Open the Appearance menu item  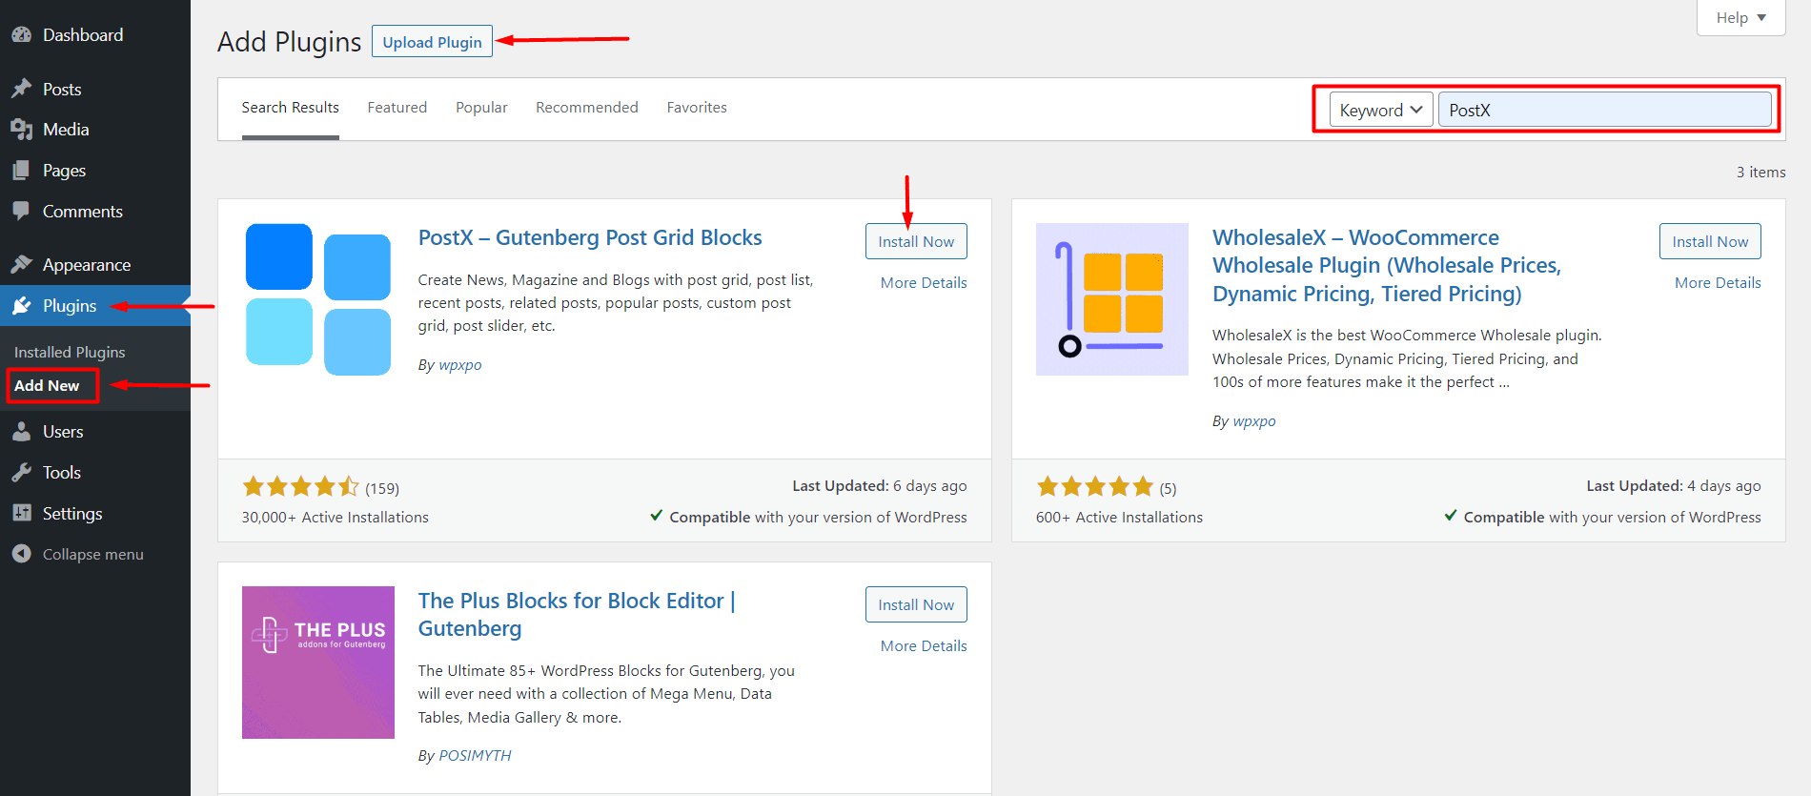pos(95,265)
